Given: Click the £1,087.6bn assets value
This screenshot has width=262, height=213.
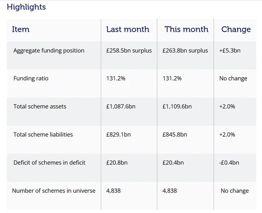Looking at the screenshot, I should [x=121, y=107].
